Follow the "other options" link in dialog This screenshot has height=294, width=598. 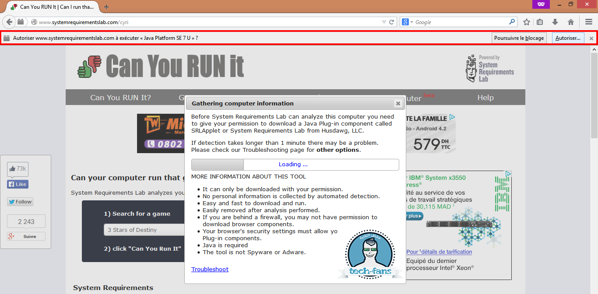338,150
